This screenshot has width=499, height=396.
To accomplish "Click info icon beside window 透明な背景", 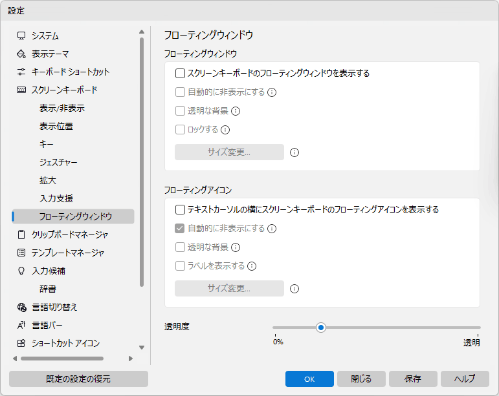I will point(236,111).
